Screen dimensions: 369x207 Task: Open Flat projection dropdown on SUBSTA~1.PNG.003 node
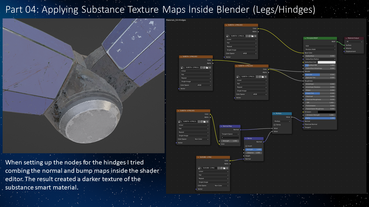241,43
